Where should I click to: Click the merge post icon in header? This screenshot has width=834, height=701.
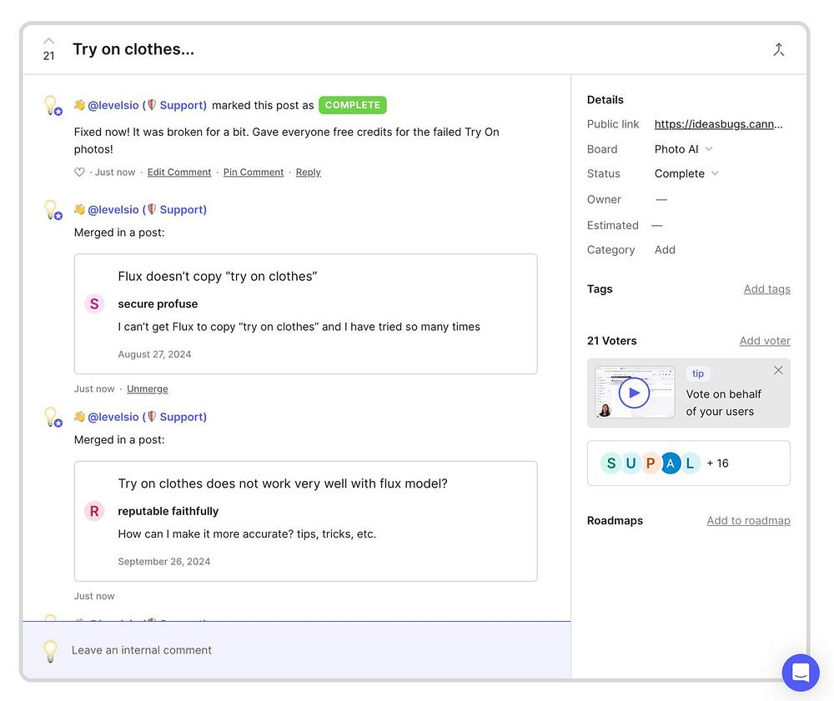[778, 50]
